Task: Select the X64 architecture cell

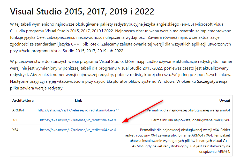Action: 15,130
